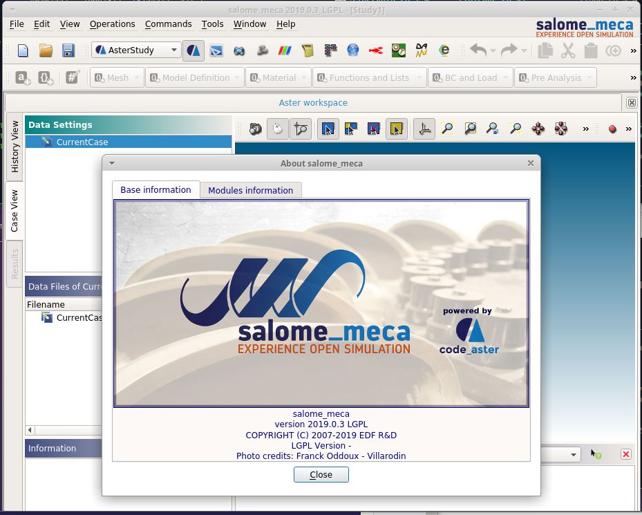Switch to Modules information tab
The width and height of the screenshot is (642, 515).
(251, 191)
